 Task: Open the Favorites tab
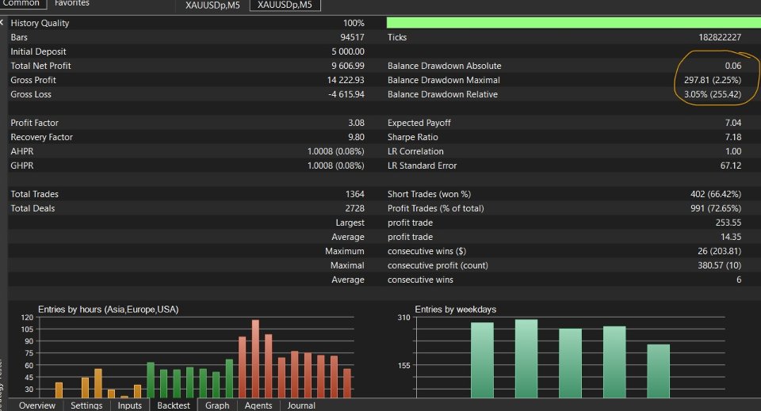72,3
